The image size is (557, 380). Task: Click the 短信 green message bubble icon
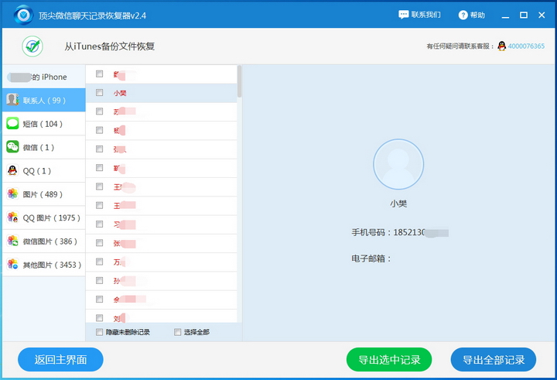click(12, 123)
